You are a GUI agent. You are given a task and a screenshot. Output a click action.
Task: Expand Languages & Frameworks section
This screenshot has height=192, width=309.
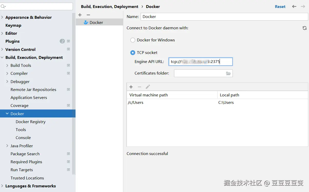pyautogui.click(x=2, y=186)
